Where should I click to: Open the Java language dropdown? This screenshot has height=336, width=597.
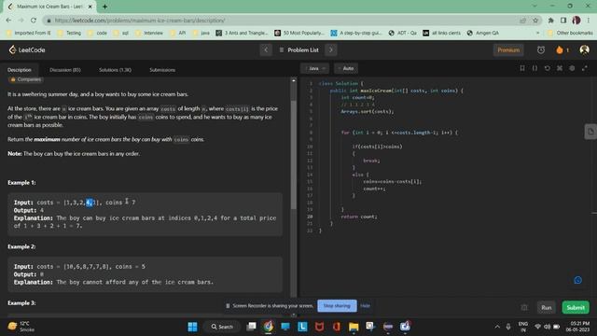314,68
